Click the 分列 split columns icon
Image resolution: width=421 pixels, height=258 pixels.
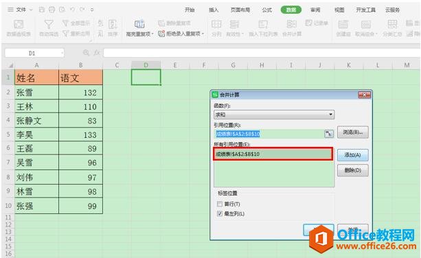click(216, 25)
